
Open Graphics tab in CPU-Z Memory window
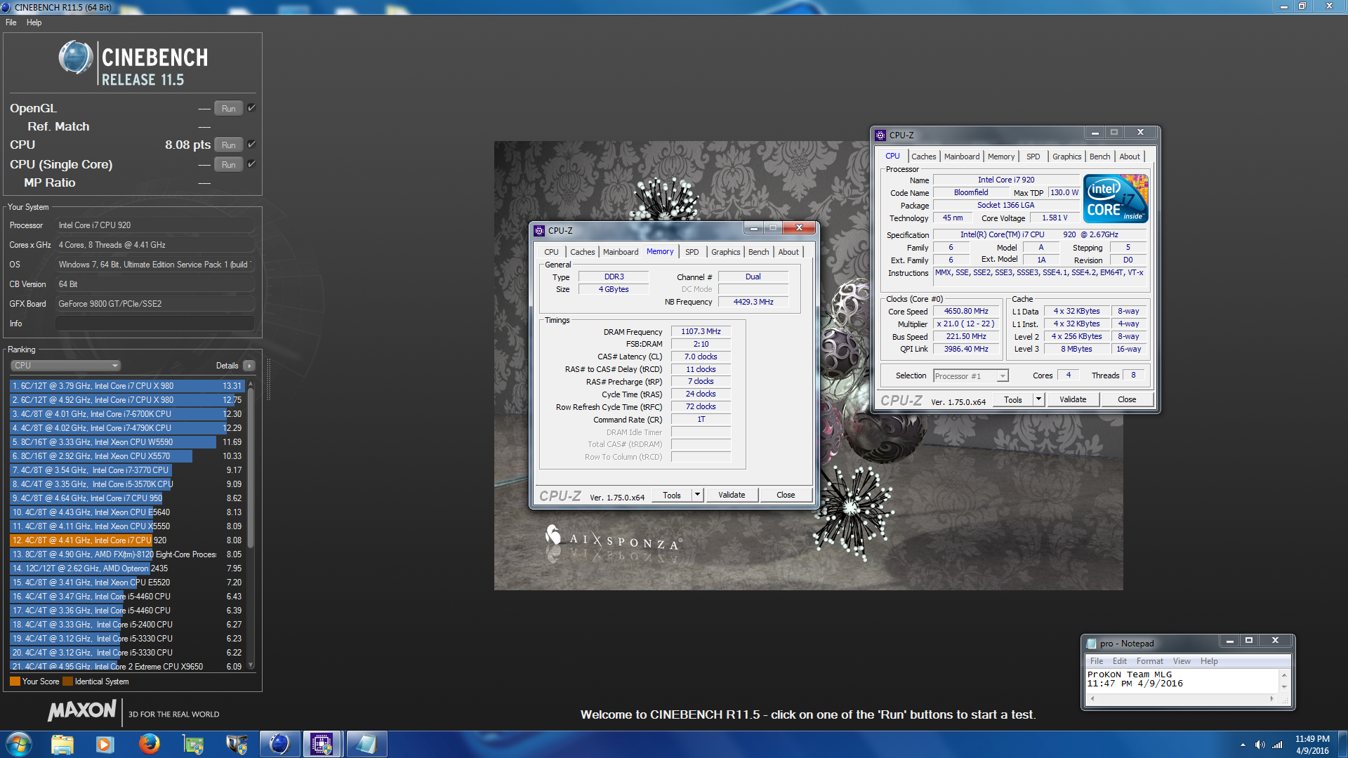click(725, 252)
